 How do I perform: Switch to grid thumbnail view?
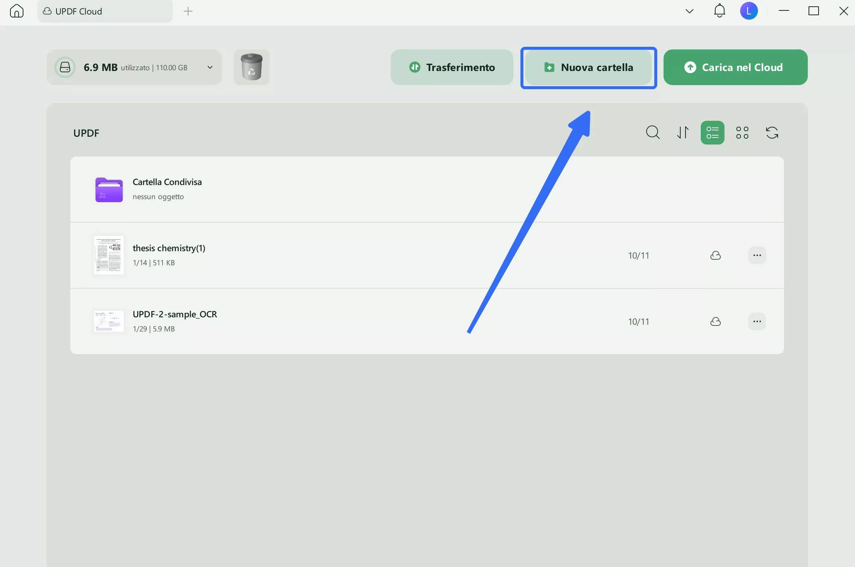pyautogui.click(x=742, y=132)
